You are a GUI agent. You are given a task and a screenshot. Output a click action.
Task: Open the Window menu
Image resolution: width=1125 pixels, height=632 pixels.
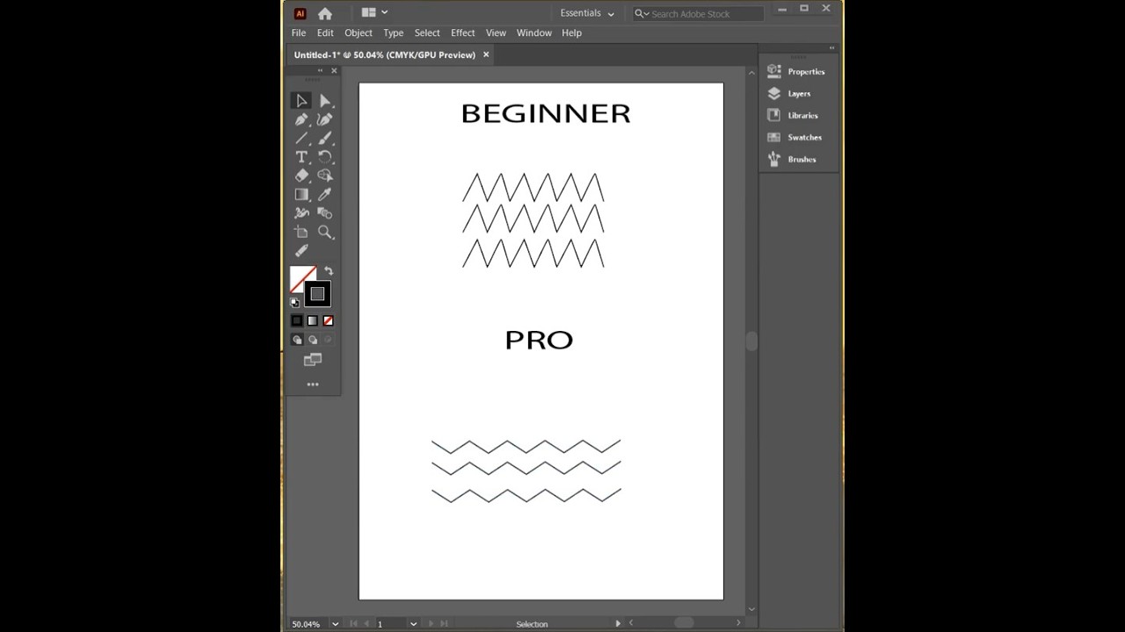pos(534,32)
